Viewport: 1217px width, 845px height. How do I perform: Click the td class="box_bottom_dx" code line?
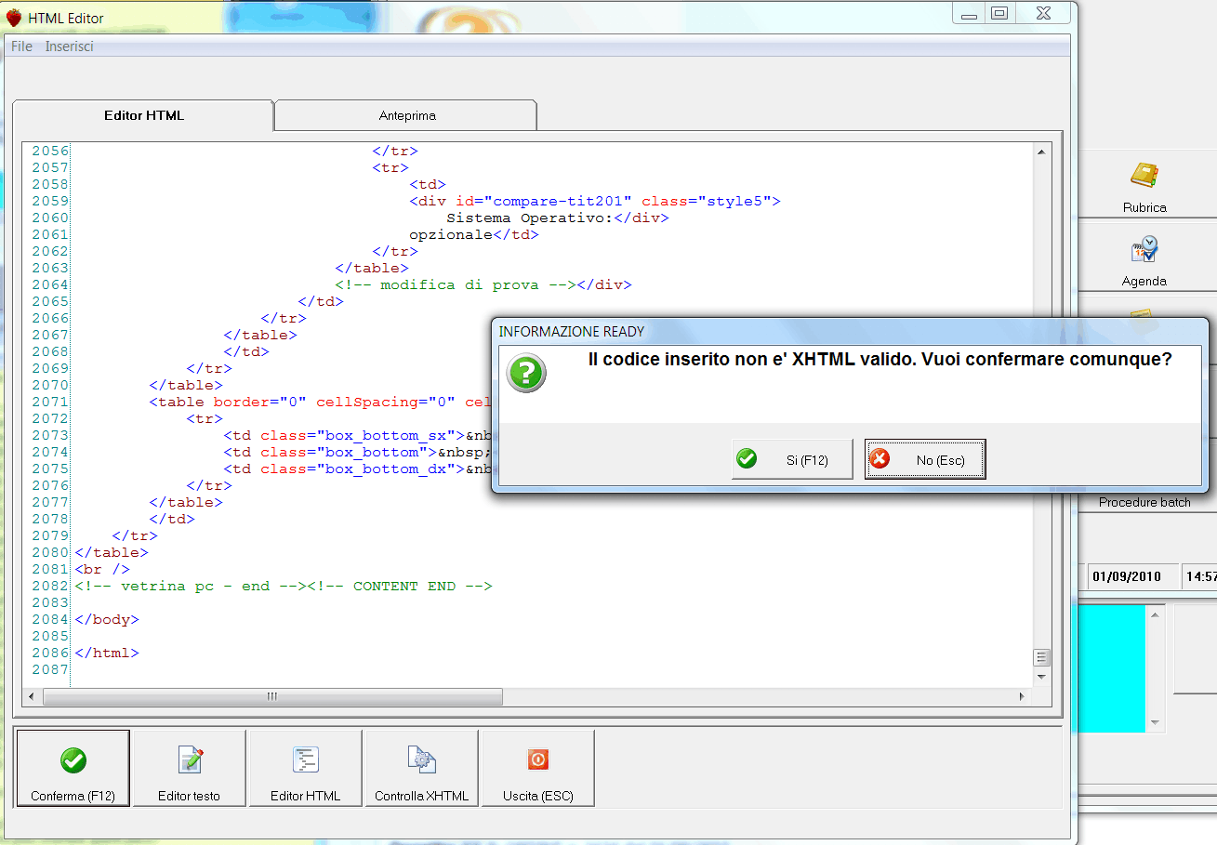[x=358, y=469]
